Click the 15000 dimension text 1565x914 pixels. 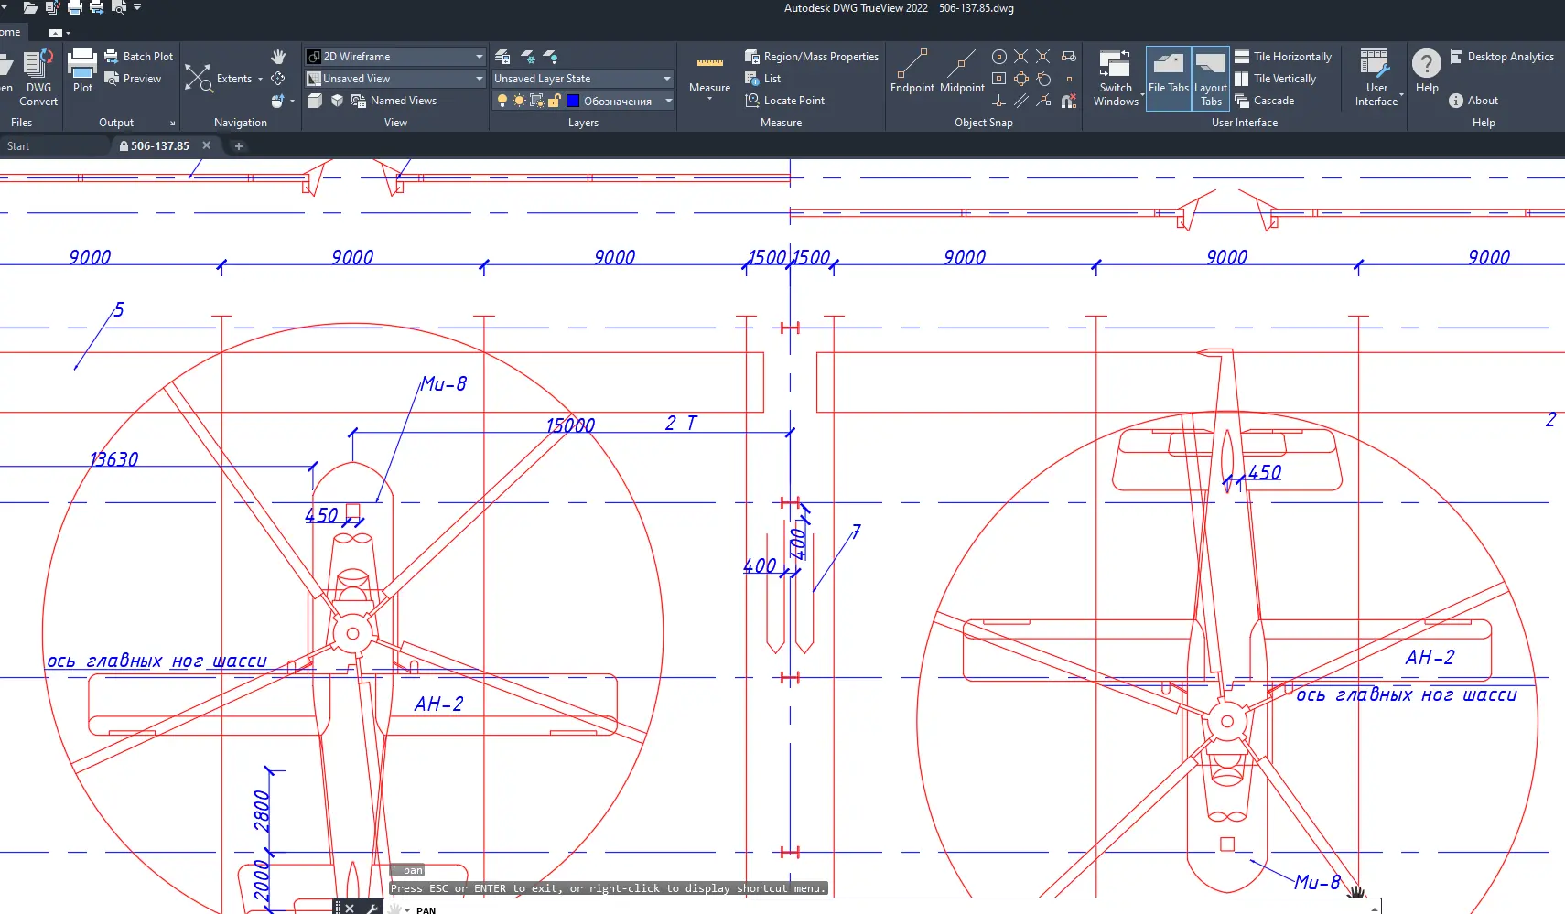click(x=570, y=425)
